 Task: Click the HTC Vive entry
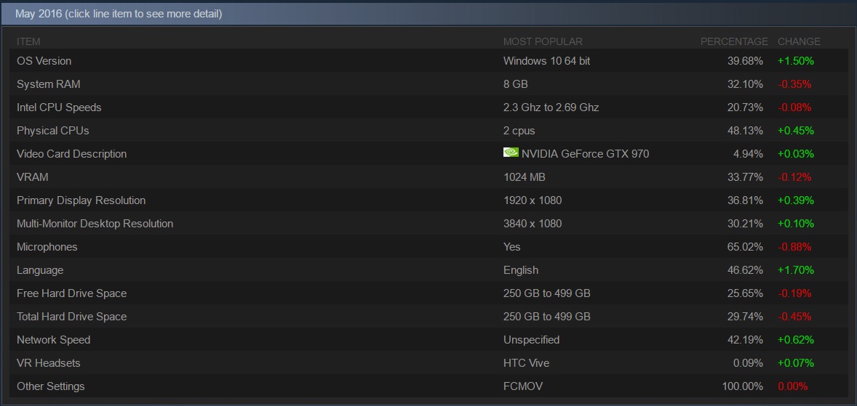point(526,363)
